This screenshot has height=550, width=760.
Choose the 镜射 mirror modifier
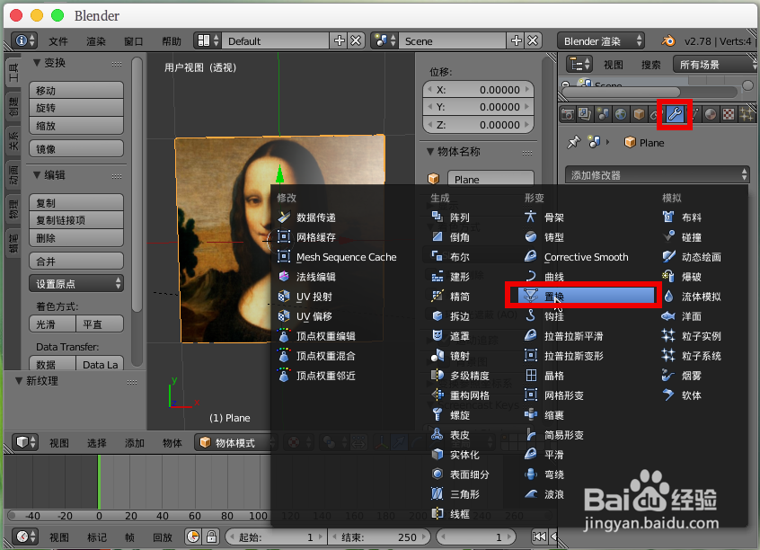[x=451, y=356]
